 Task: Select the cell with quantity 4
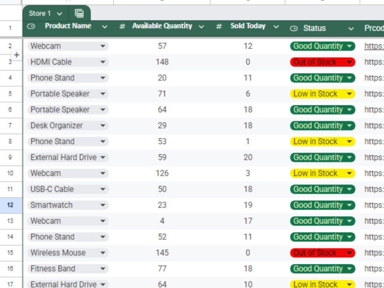point(162,221)
